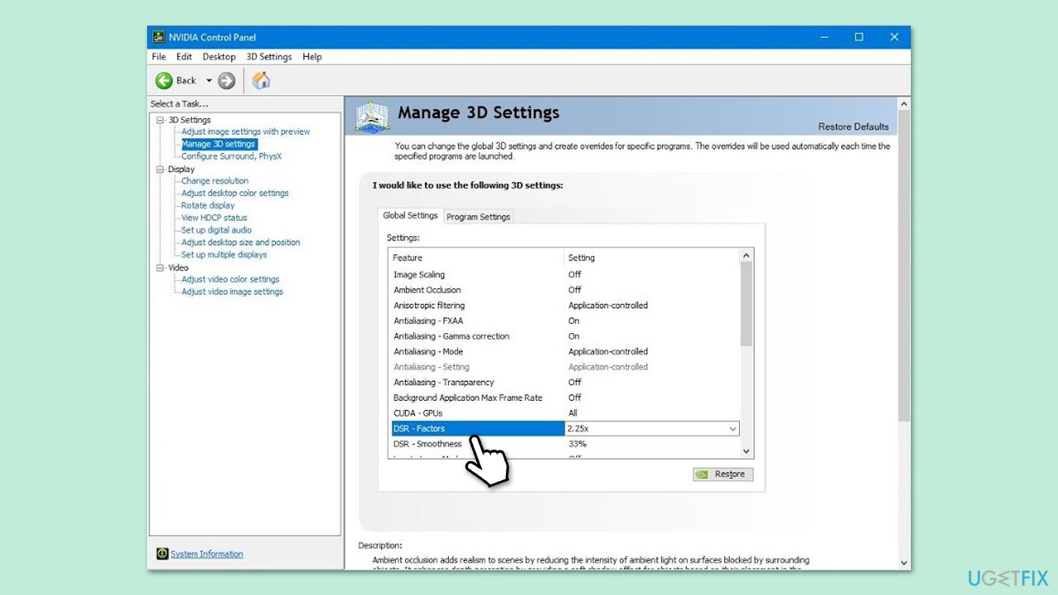Collapse the 3D Settings tree node

pyautogui.click(x=160, y=120)
